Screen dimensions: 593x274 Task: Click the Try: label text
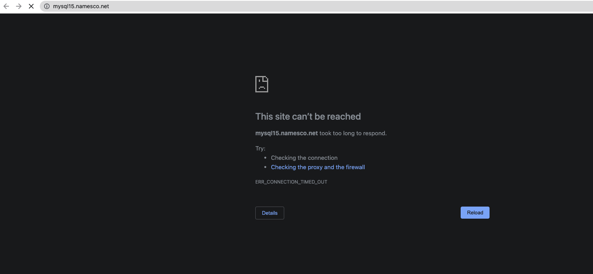tap(260, 148)
